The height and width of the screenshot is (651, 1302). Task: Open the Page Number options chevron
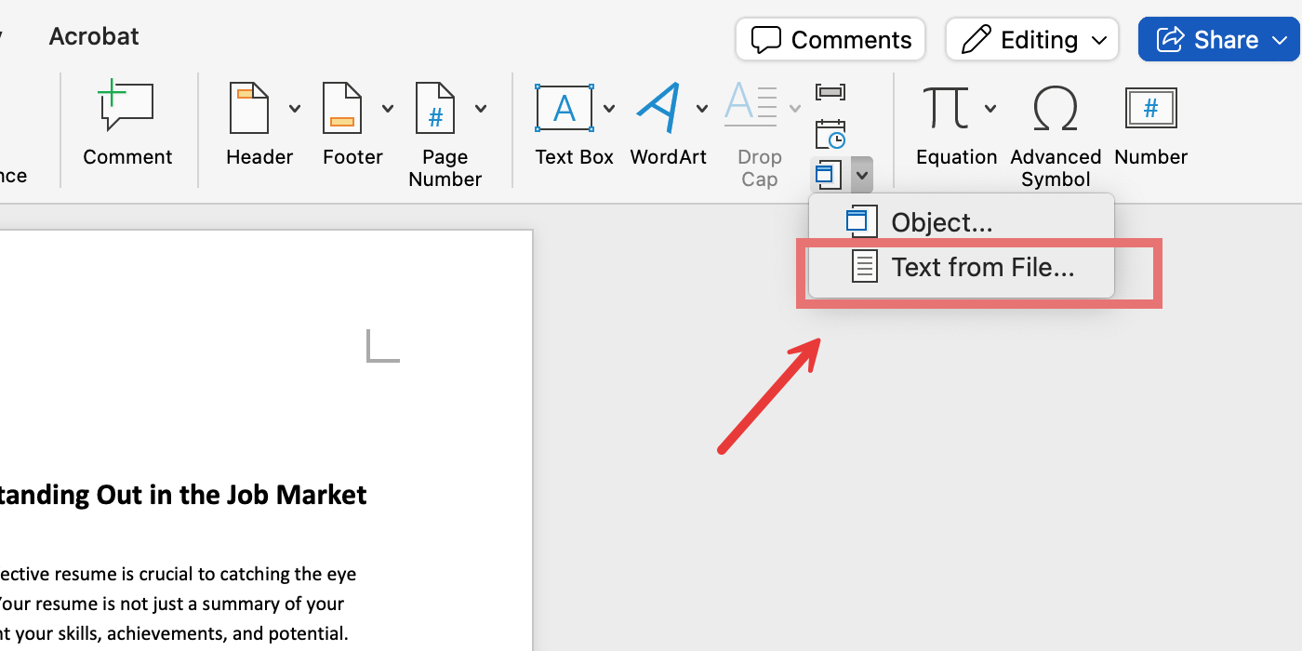click(481, 108)
